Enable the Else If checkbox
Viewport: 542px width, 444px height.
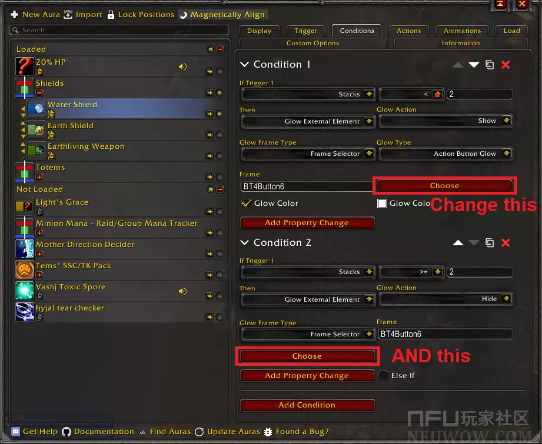click(x=384, y=375)
